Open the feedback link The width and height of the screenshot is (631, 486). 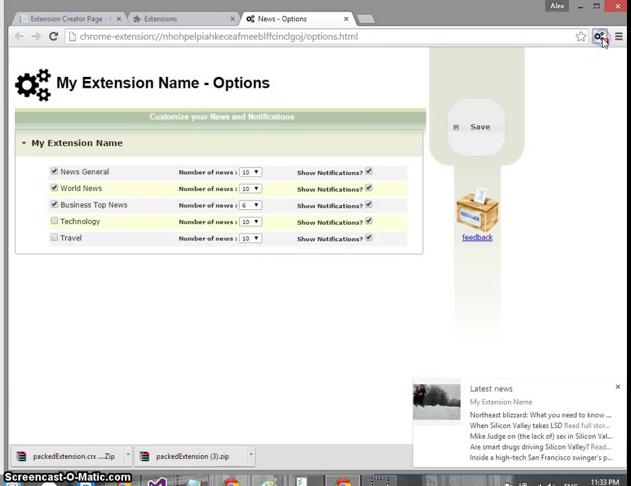pos(477,237)
